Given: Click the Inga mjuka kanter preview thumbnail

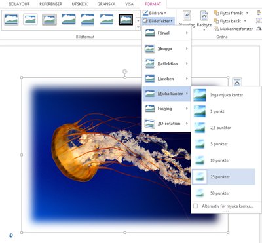Looking at the screenshot, I should (200, 95).
